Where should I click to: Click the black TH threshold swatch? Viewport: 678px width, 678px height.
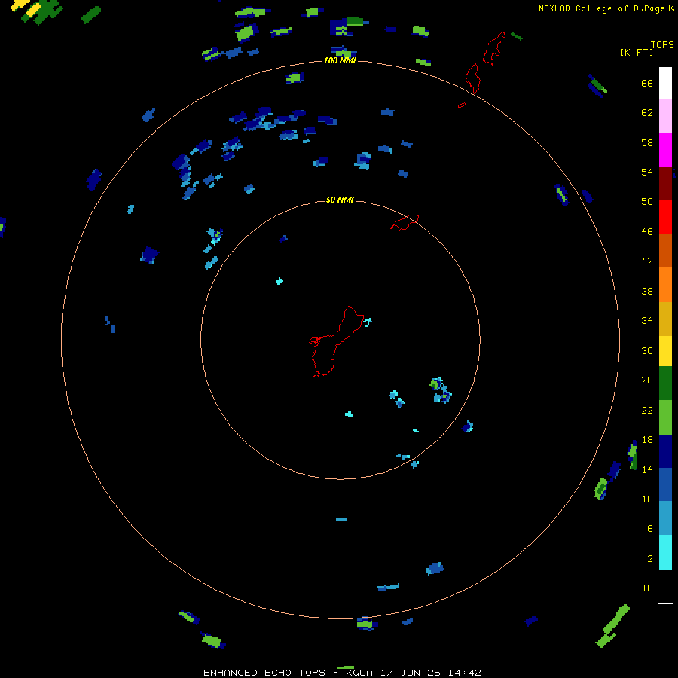click(665, 586)
